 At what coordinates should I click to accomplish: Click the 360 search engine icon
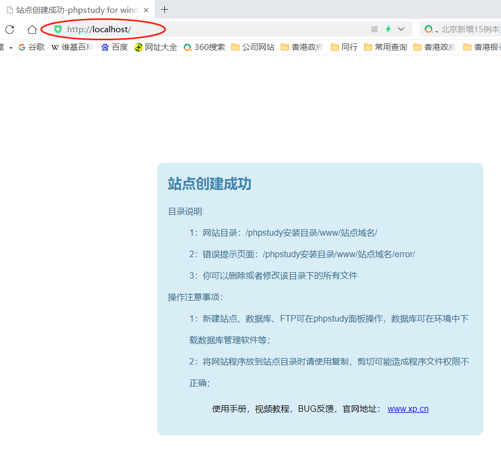click(x=429, y=30)
